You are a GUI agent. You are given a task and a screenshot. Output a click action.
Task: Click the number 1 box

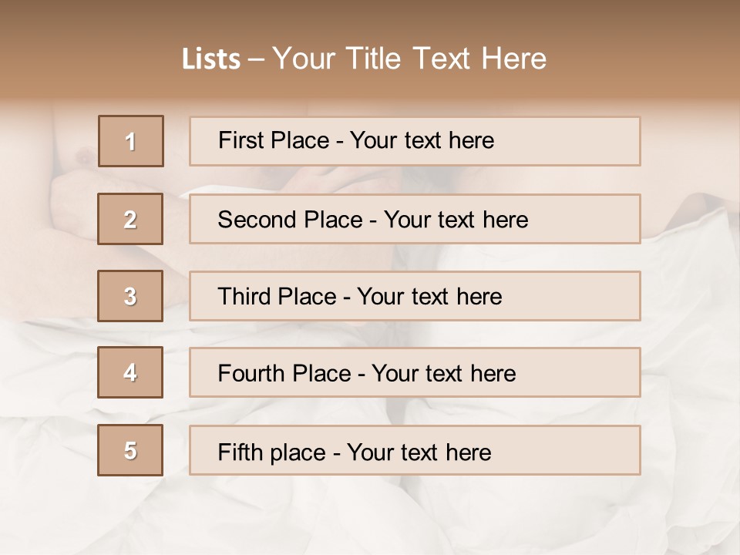[x=130, y=141]
